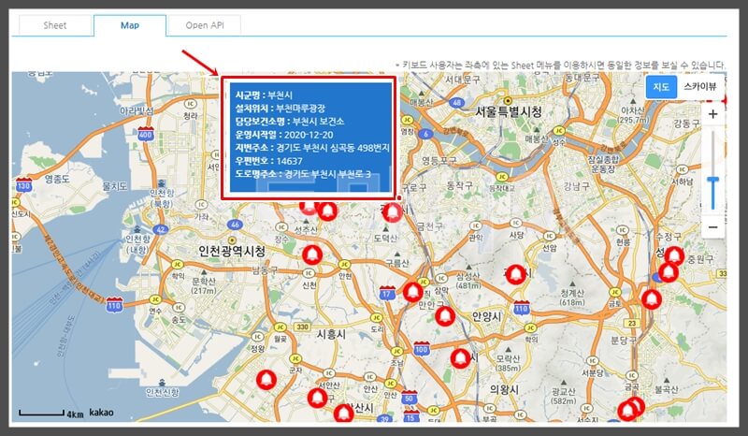Open the kakao logo link

(101, 412)
